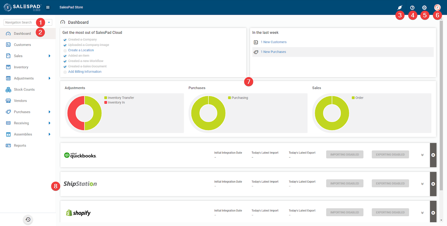The image size is (447, 226).
Task: Click the Customers sidebar icon
Action: [8, 45]
